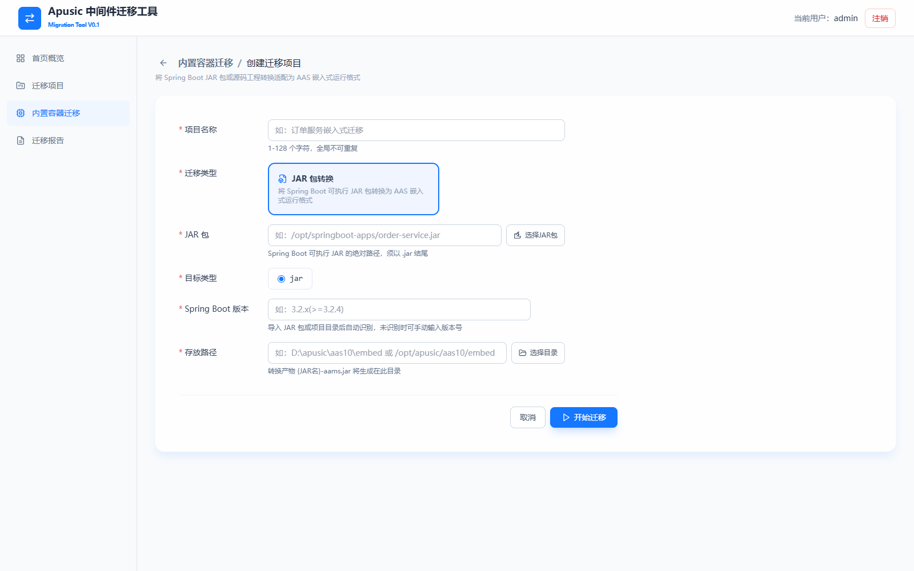Screen dimensions: 914x571
Task: Click the Apusic migration tool logo icon
Action: click(x=30, y=18)
